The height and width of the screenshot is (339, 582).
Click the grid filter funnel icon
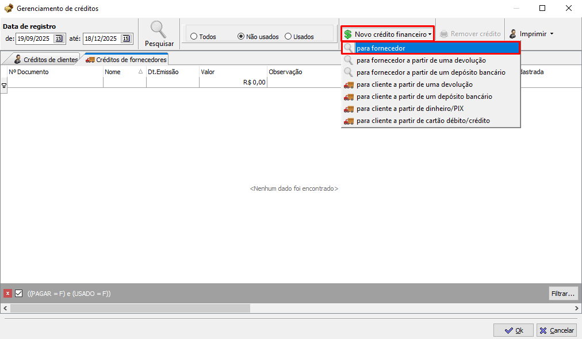coord(4,85)
